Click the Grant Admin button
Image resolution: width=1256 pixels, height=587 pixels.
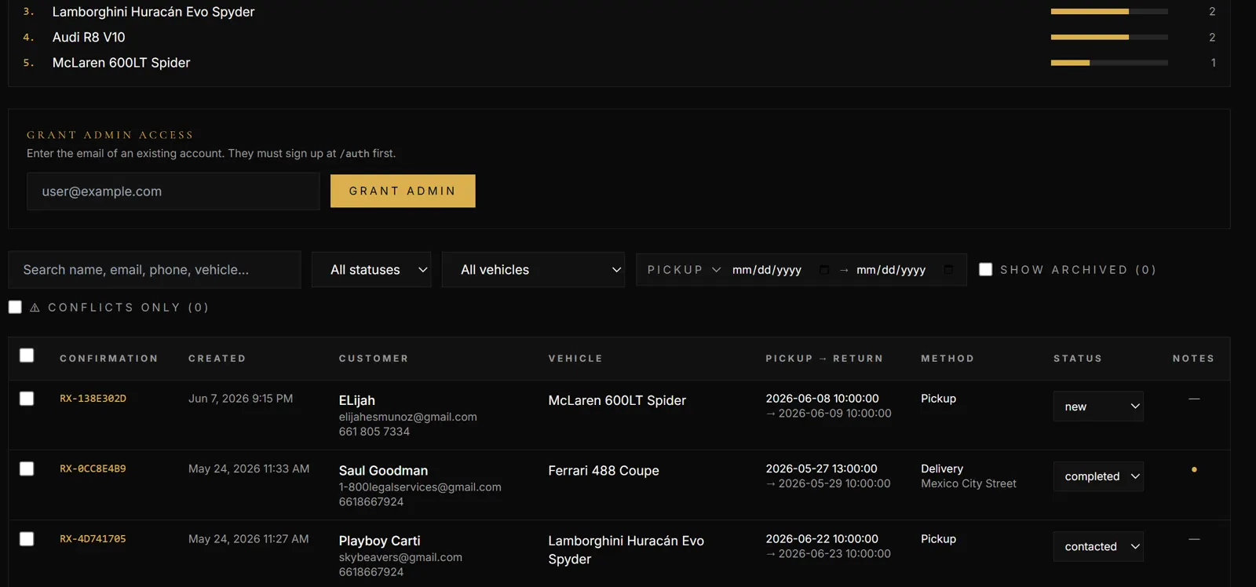click(403, 191)
